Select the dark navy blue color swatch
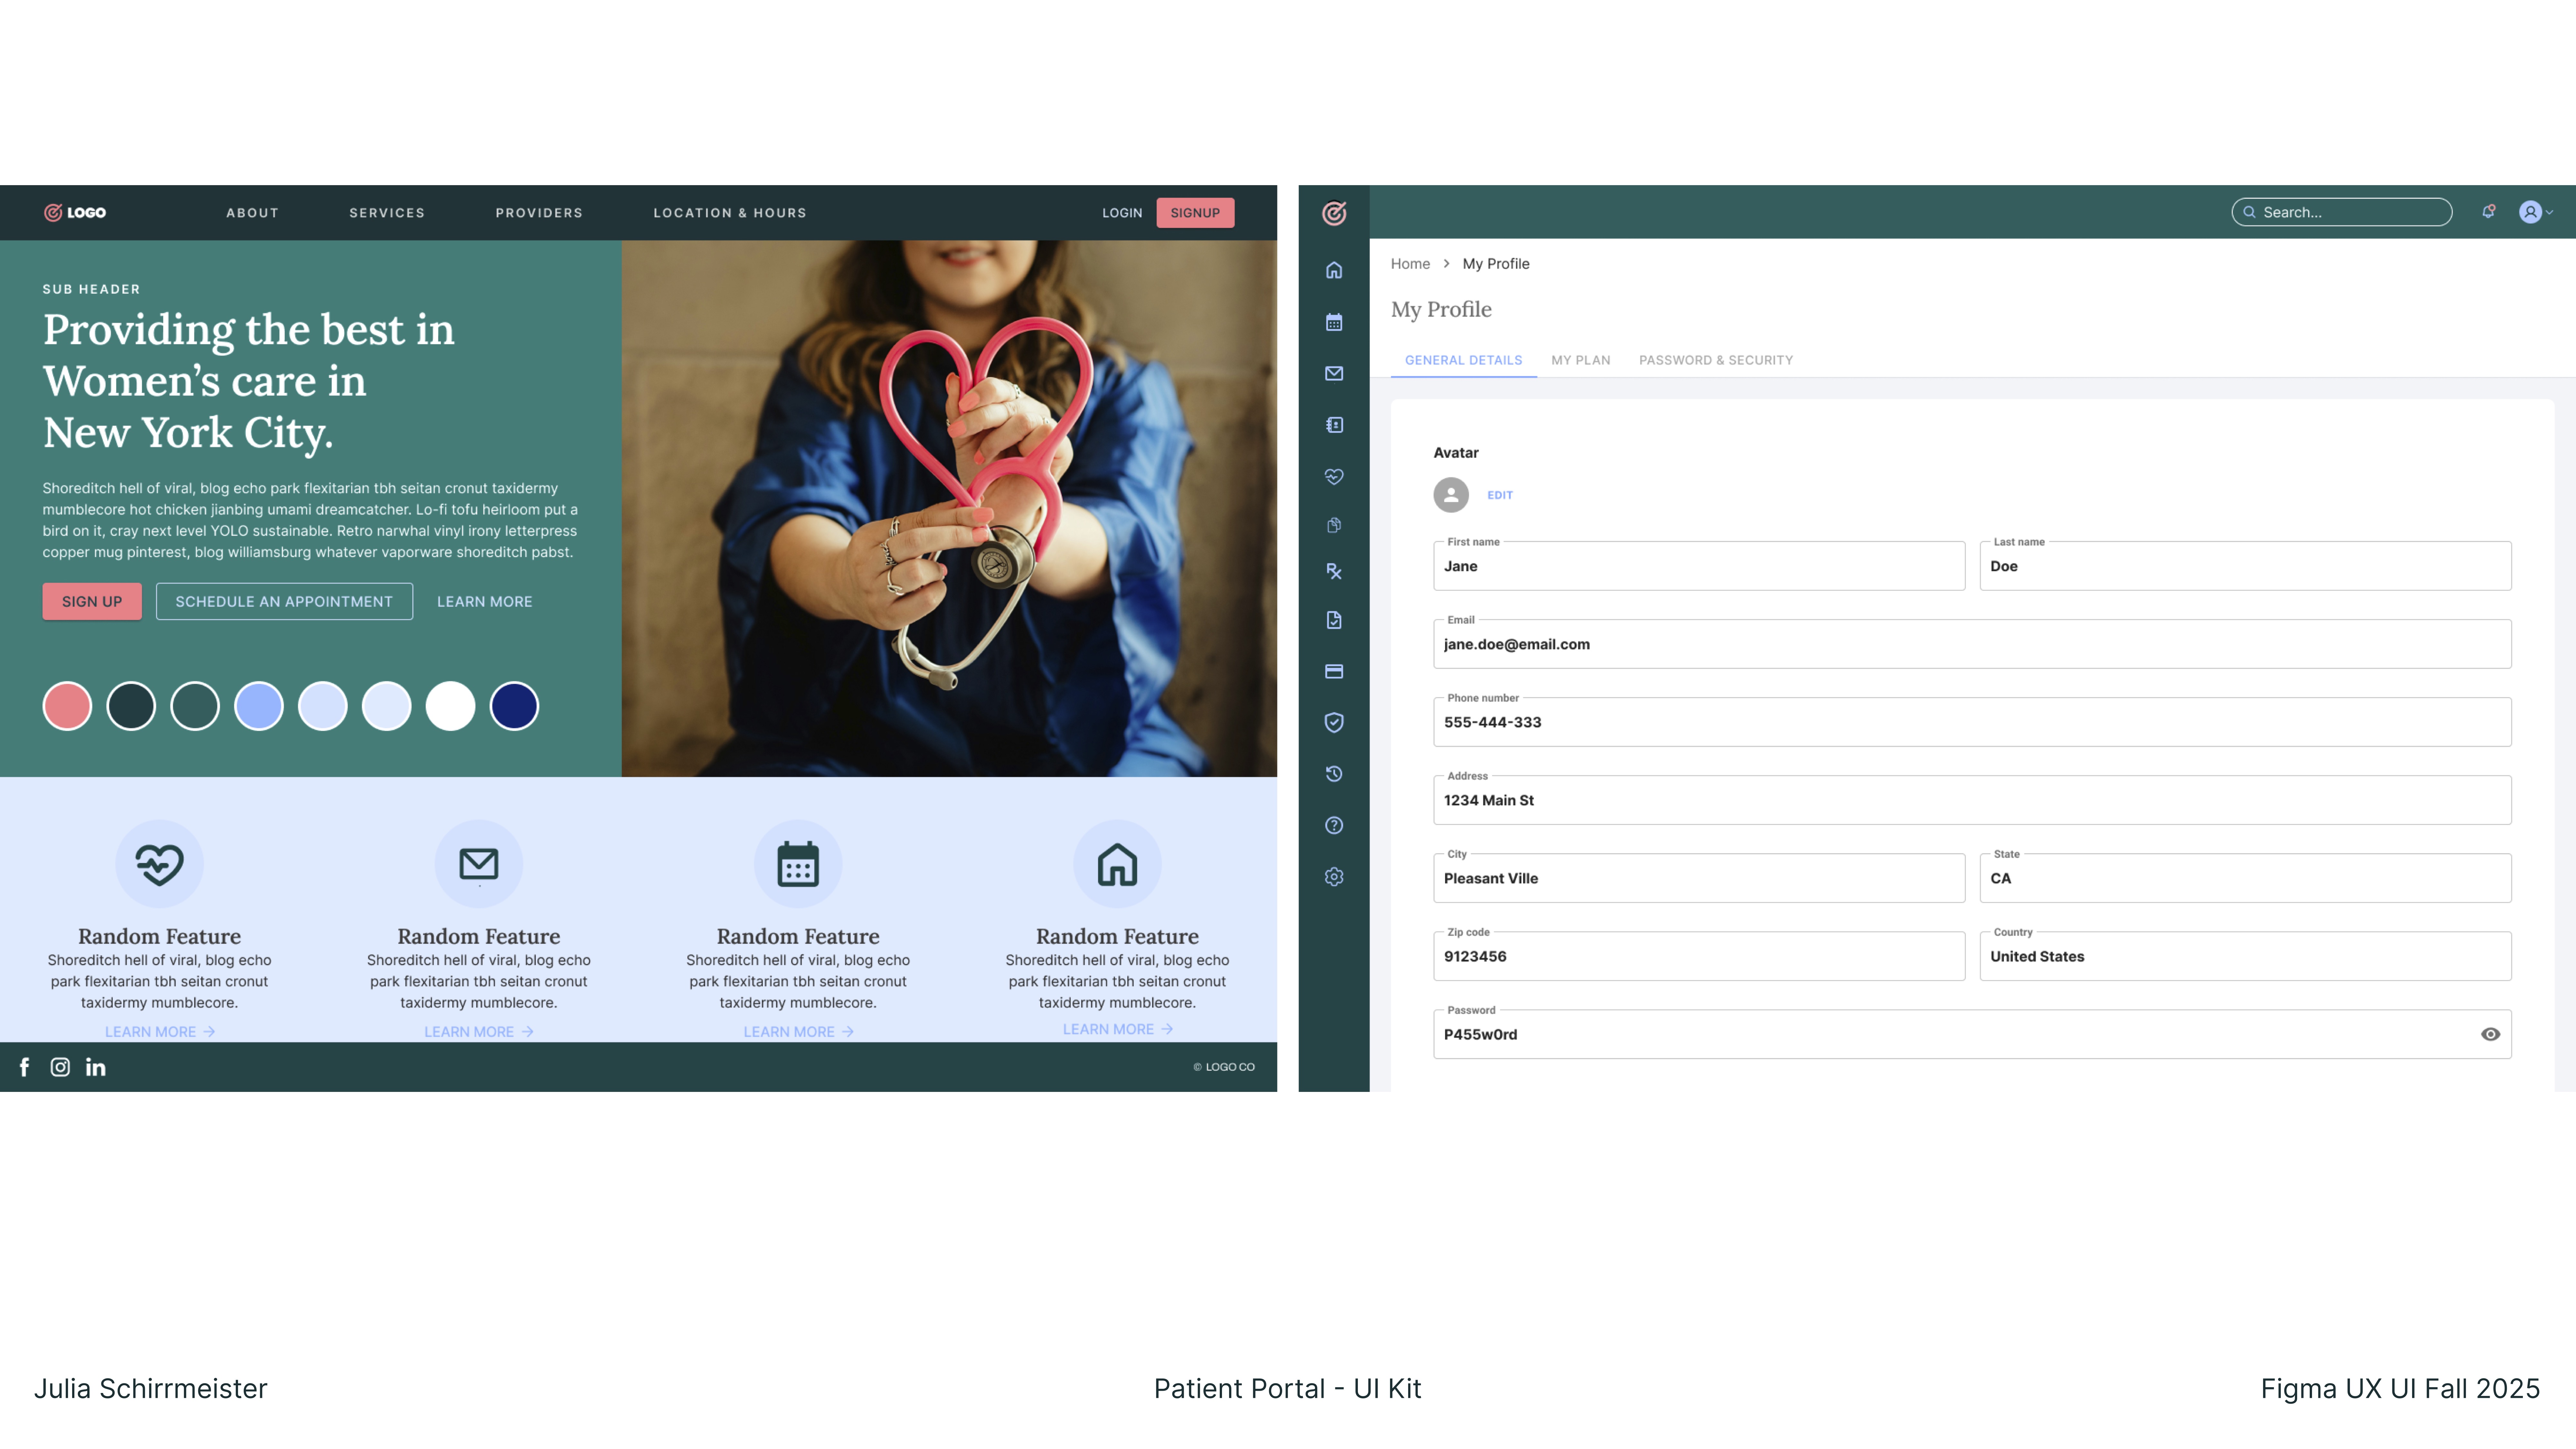2576x1449 pixels. [514, 706]
